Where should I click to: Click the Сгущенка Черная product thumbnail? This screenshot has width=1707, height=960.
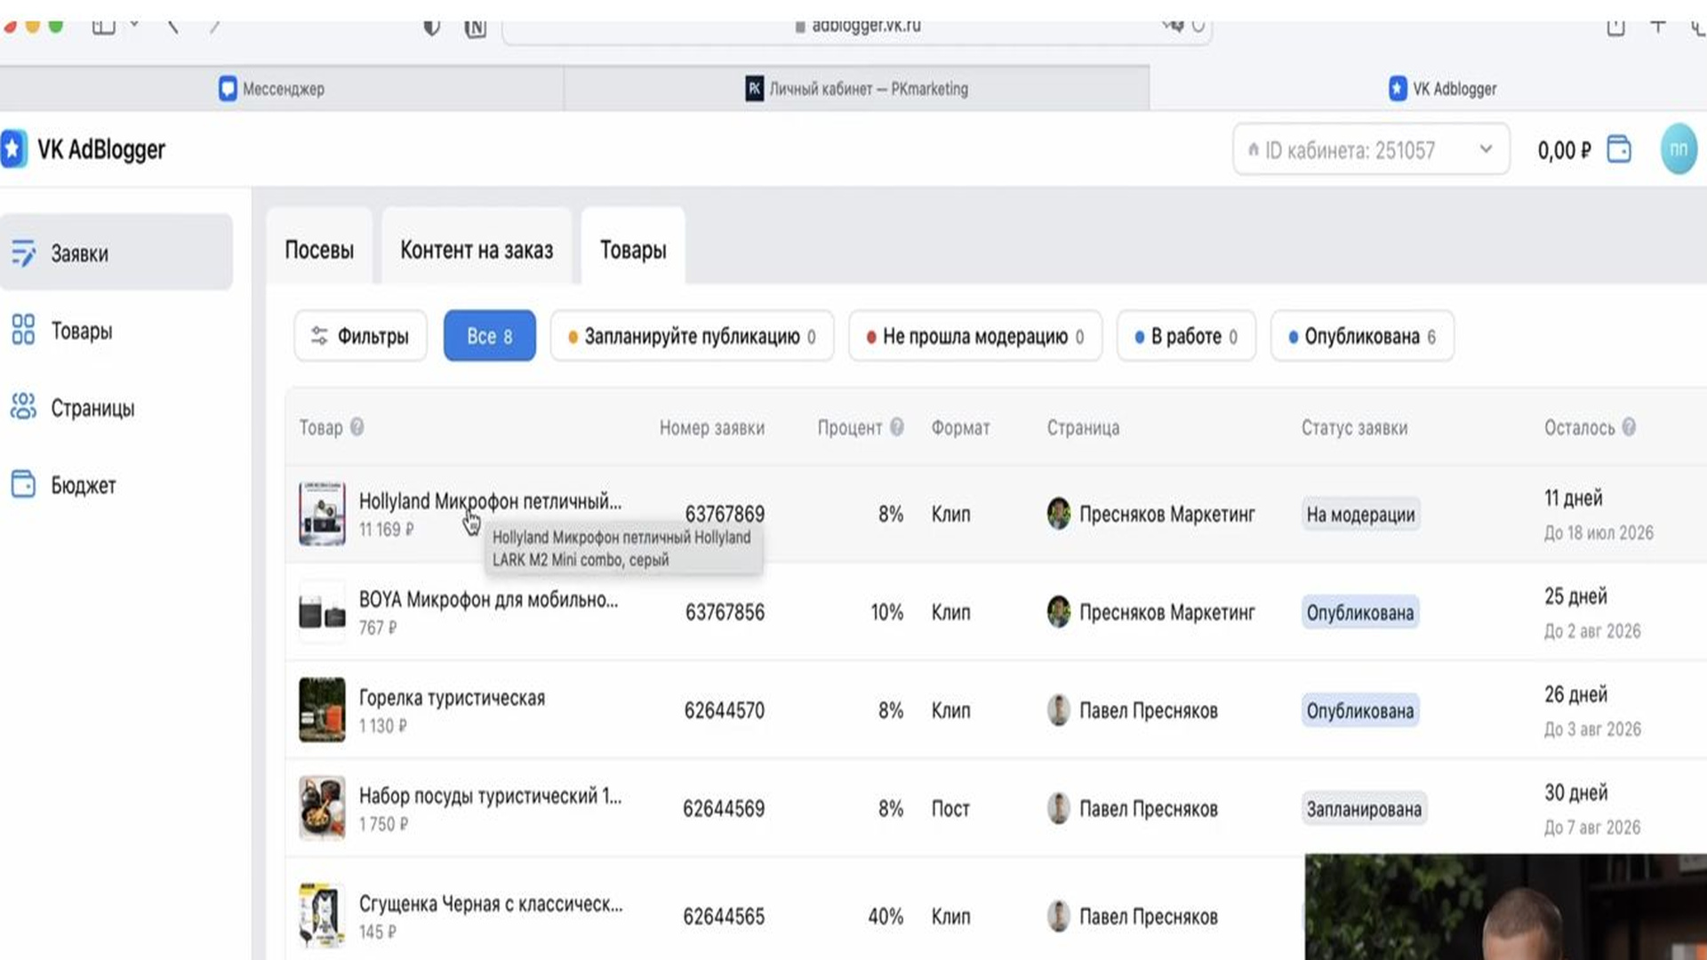[322, 916]
